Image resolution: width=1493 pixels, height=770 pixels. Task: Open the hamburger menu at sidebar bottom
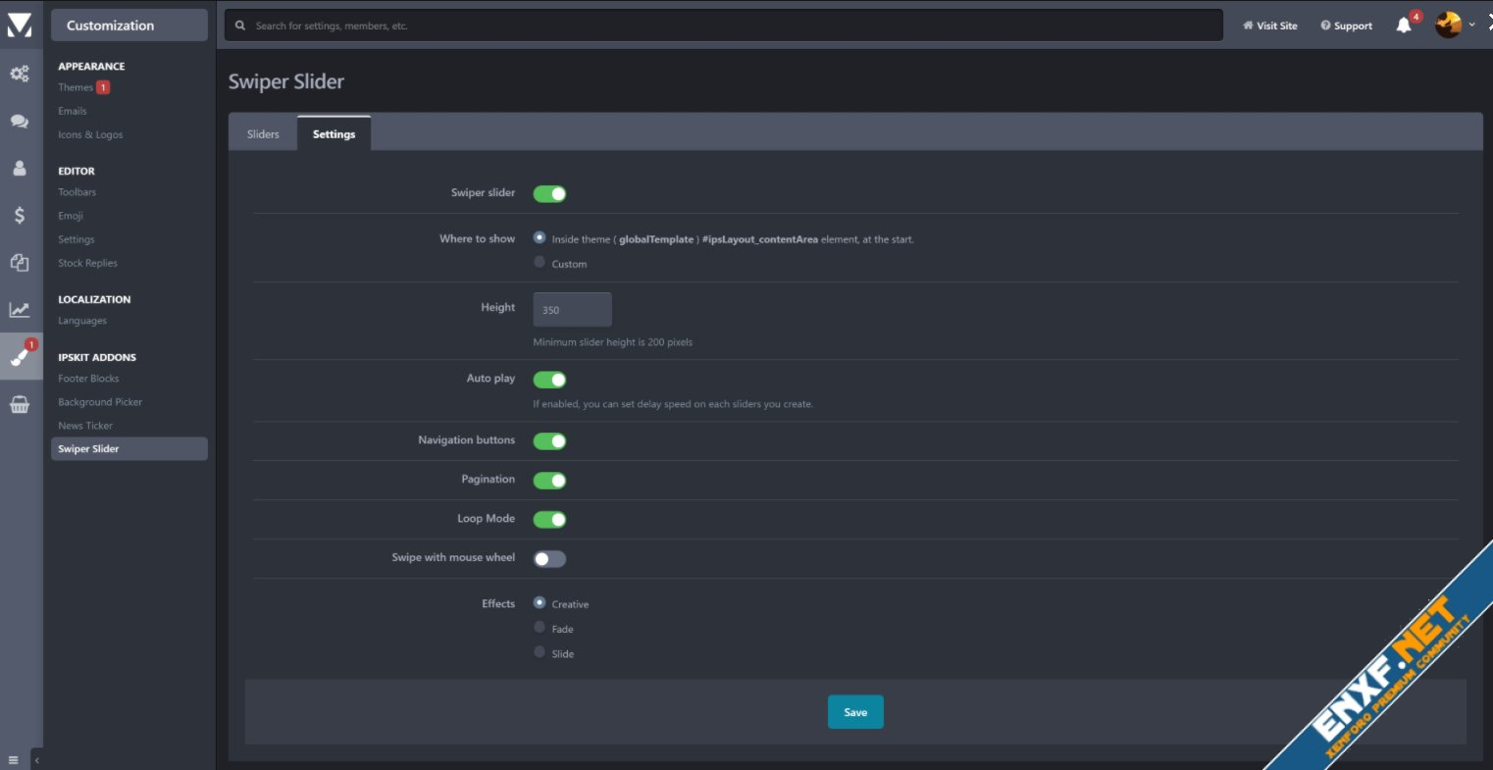coord(13,760)
